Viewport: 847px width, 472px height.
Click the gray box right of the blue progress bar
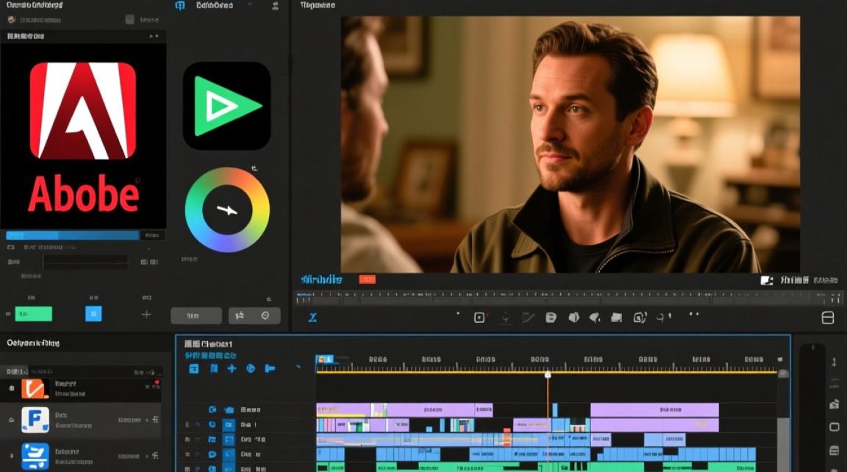click(x=153, y=235)
